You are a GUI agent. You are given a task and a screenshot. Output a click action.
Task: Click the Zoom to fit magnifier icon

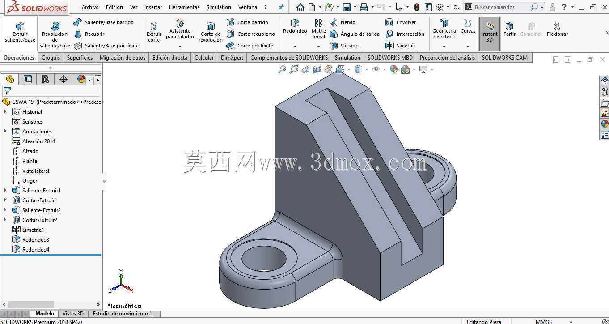point(282,69)
